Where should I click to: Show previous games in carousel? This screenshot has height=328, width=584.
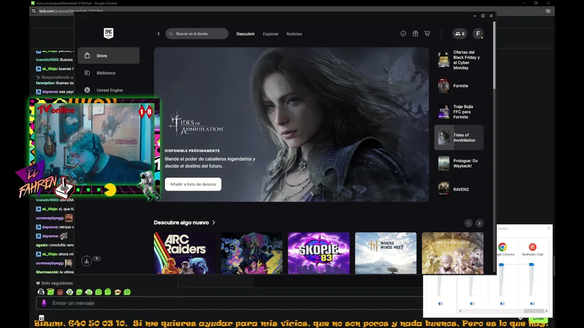pos(468,223)
